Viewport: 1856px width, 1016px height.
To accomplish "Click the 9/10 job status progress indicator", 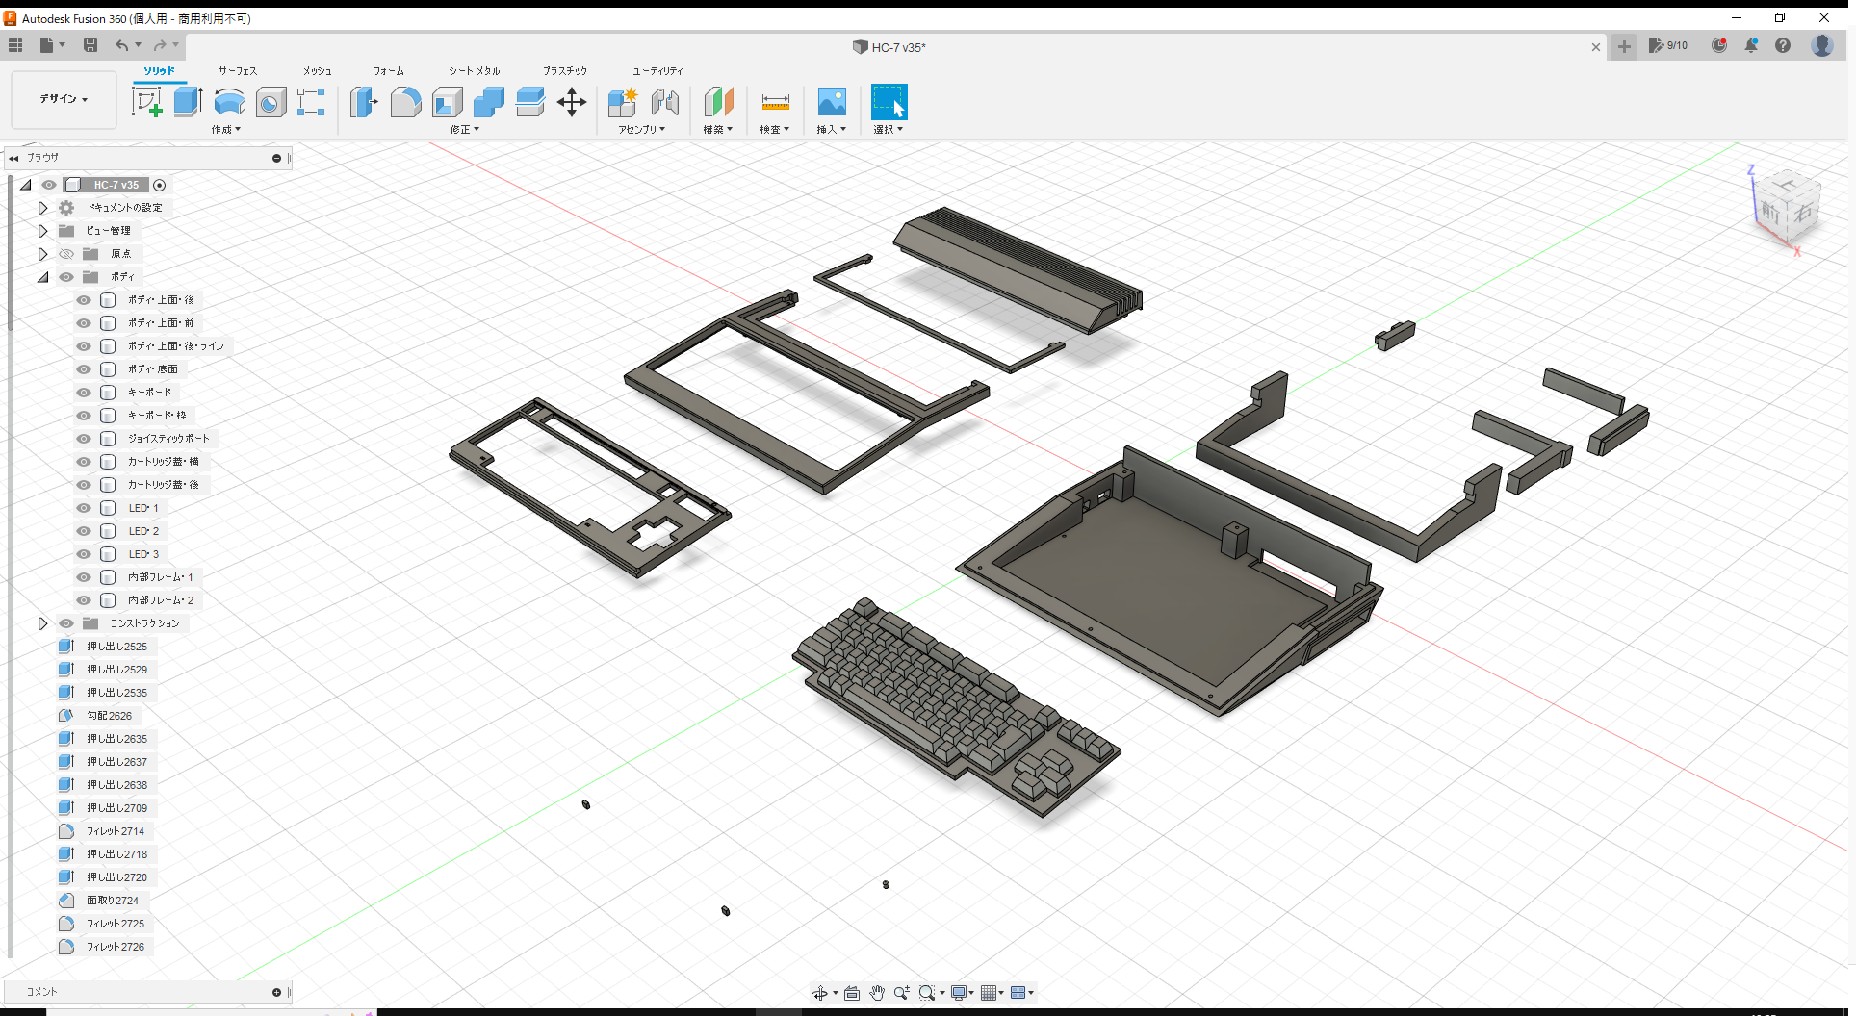I will 1668,45.
